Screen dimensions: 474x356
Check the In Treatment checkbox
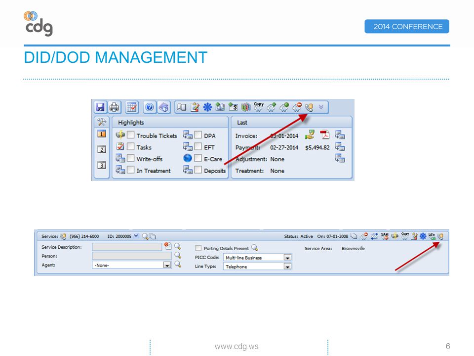click(130, 170)
